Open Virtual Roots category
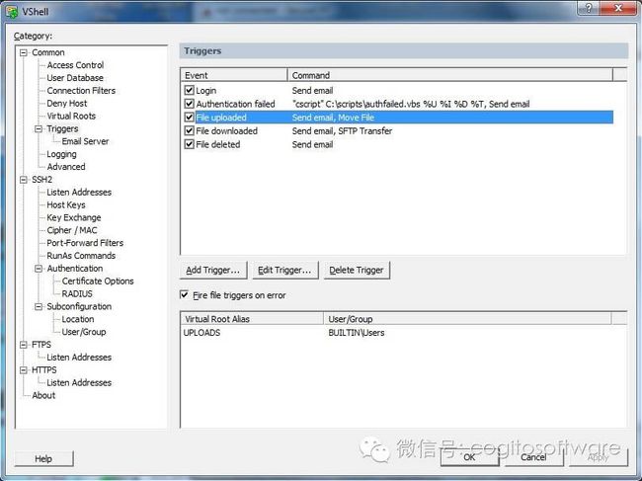 pos(71,116)
